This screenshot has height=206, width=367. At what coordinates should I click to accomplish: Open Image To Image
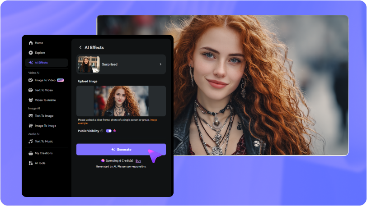pos(47,126)
